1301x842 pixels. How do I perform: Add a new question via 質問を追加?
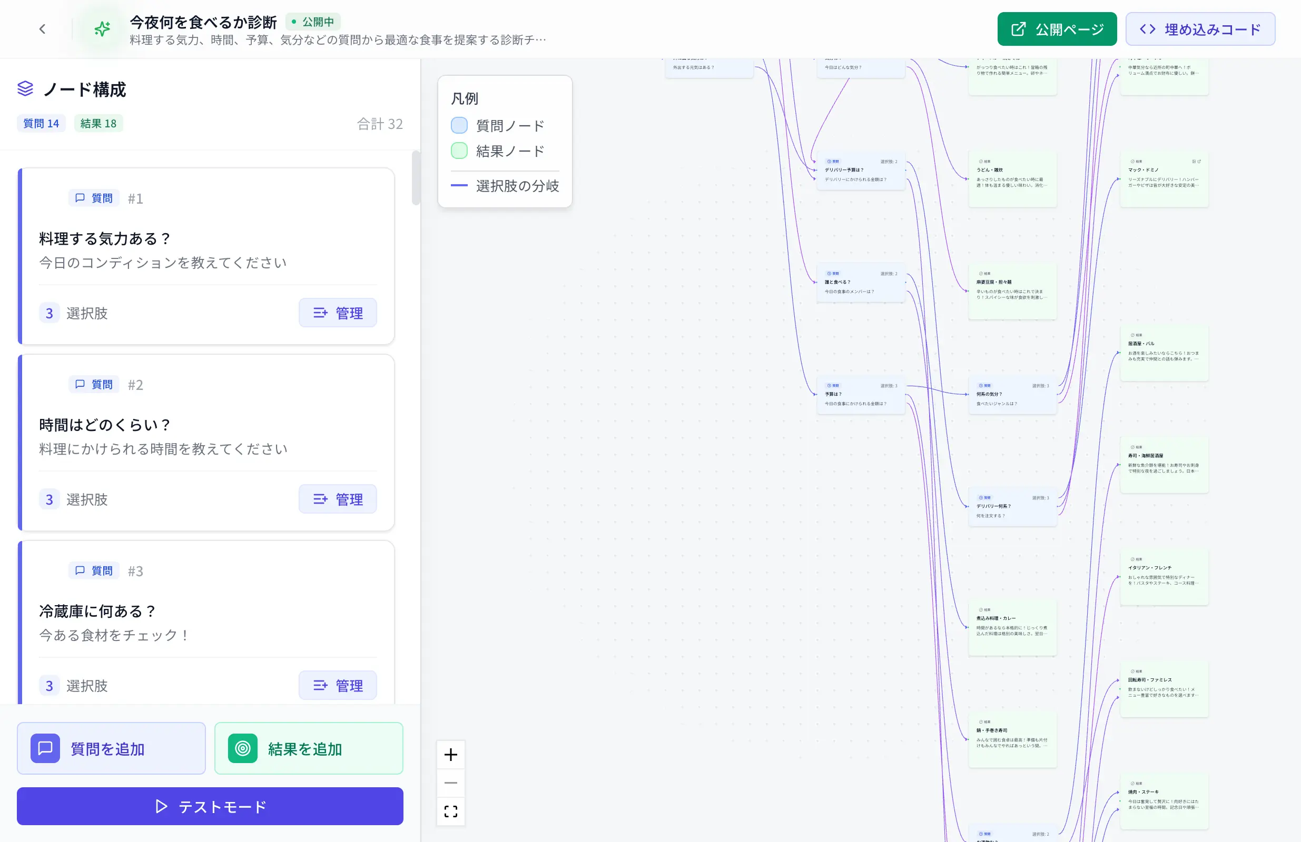[x=111, y=749]
